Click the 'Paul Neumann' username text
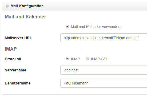The image size is (147, 97). (76, 83)
